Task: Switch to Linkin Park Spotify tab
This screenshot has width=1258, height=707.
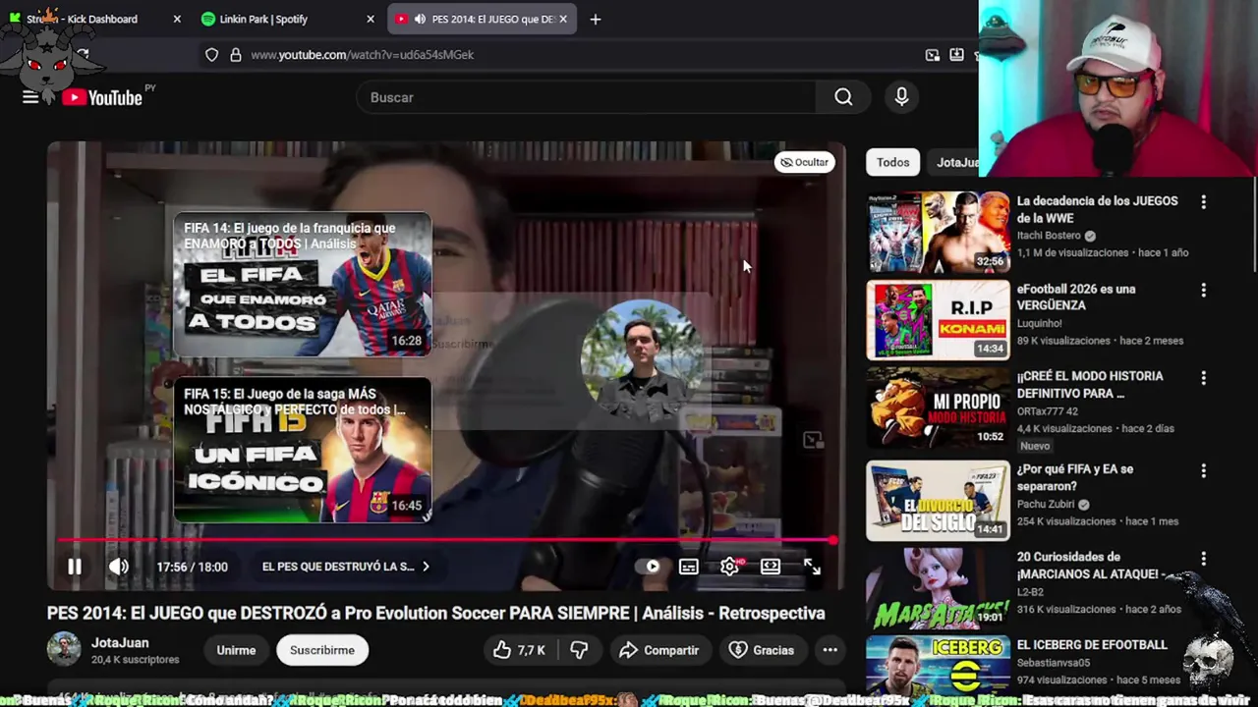Action: coord(287,19)
